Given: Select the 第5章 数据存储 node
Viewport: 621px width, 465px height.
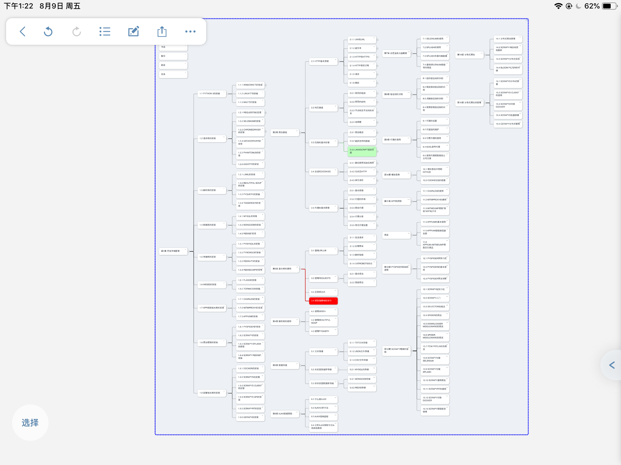Looking at the screenshot, I should [x=285, y=365].
